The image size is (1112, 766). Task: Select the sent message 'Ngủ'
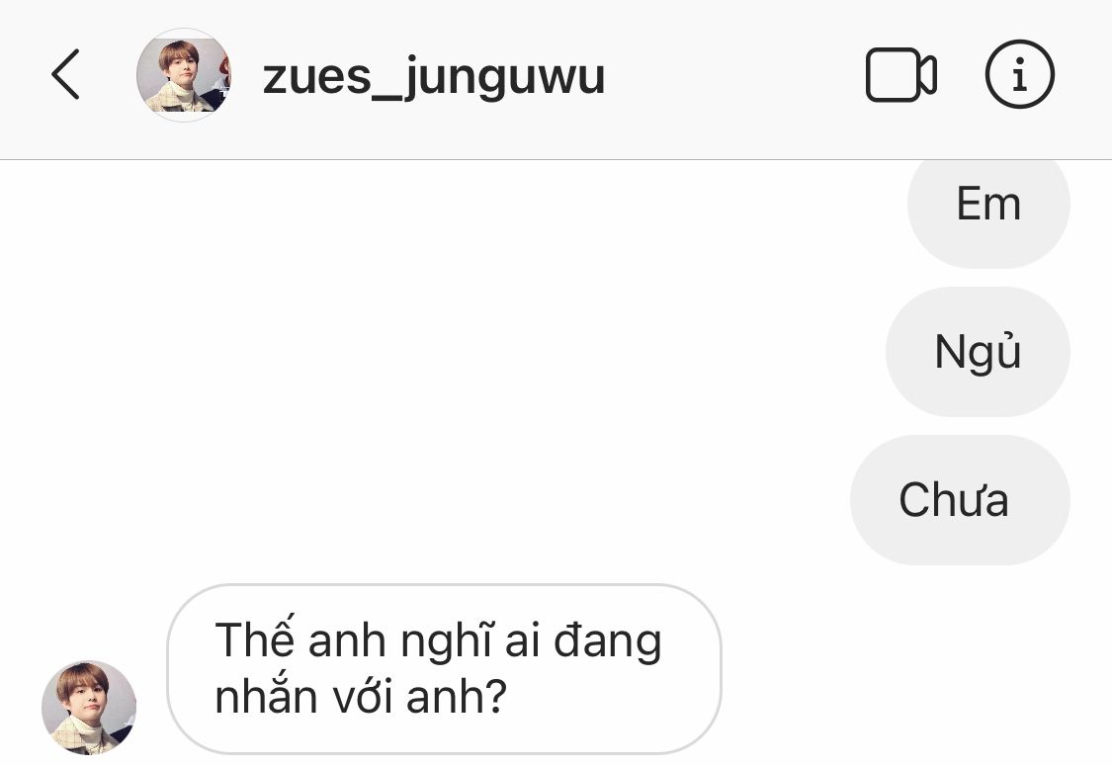pos(978,352)
